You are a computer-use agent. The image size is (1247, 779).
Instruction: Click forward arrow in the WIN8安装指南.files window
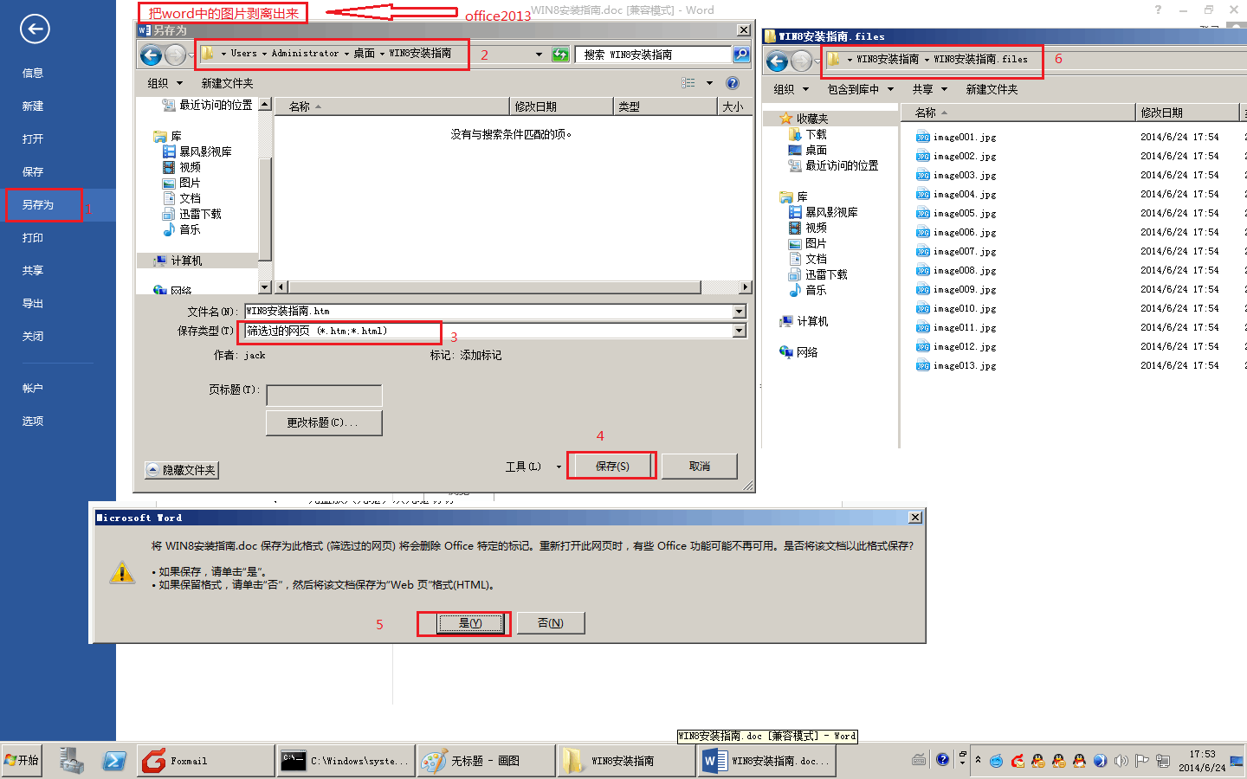[801, 61]
